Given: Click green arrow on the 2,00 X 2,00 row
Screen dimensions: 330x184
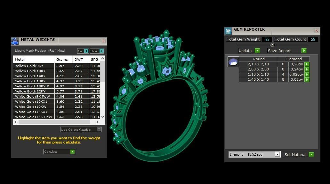Looking at the screenshot, I should (x=307, y=69).
